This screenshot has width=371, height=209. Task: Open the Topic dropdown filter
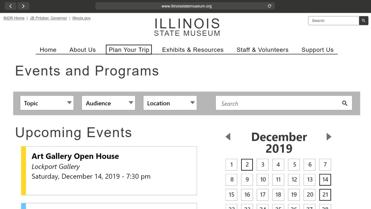point(47,103)
